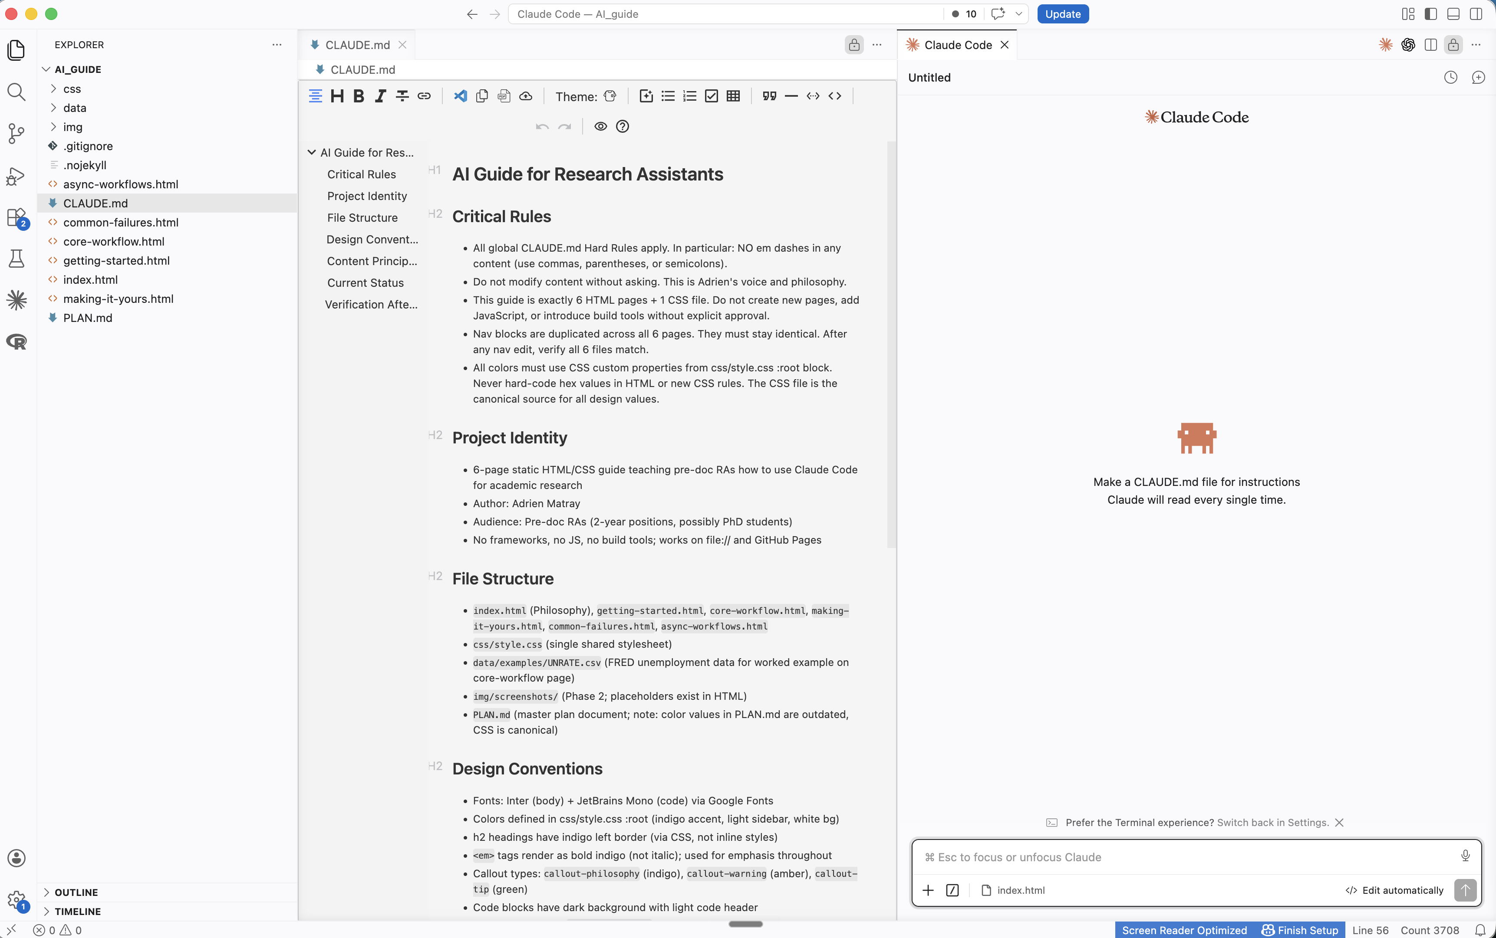Export to PDF with the PDF icon
Screen dimensions: 1496x938
504,96
